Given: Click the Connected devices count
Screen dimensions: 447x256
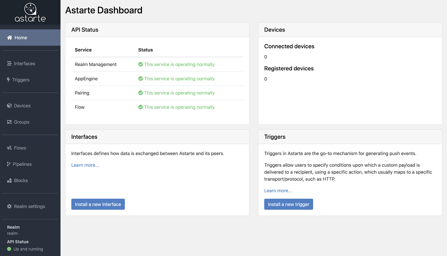Looking at the screenshot, I should [x=265, y=57].
